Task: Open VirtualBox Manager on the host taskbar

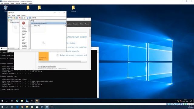Action: click(x=42, y=107)
